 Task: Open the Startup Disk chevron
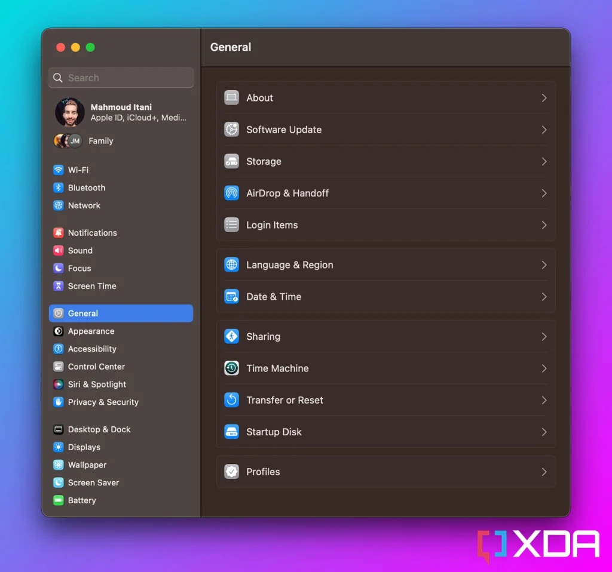544,432
